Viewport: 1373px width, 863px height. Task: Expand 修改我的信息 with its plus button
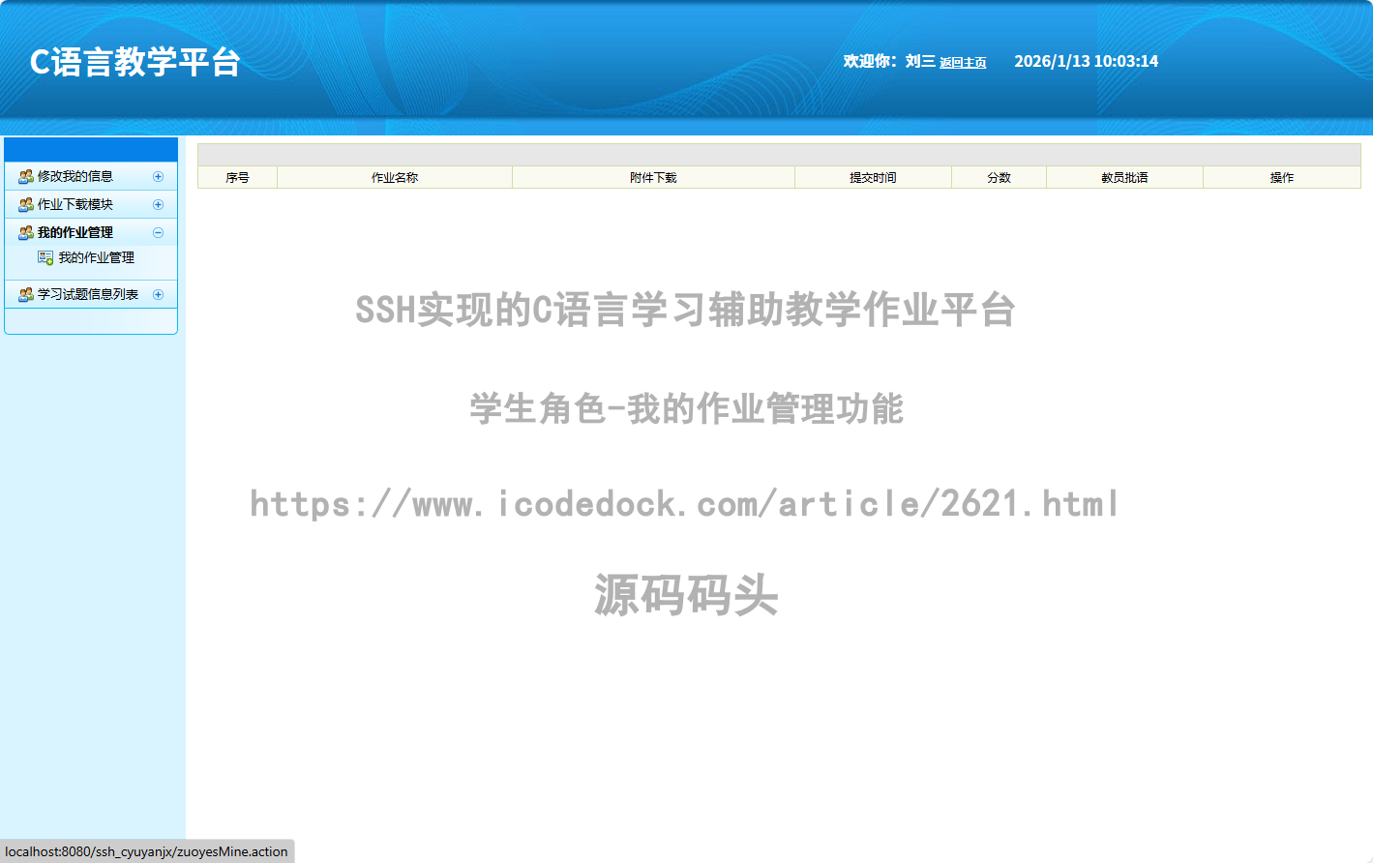[159, 177]
